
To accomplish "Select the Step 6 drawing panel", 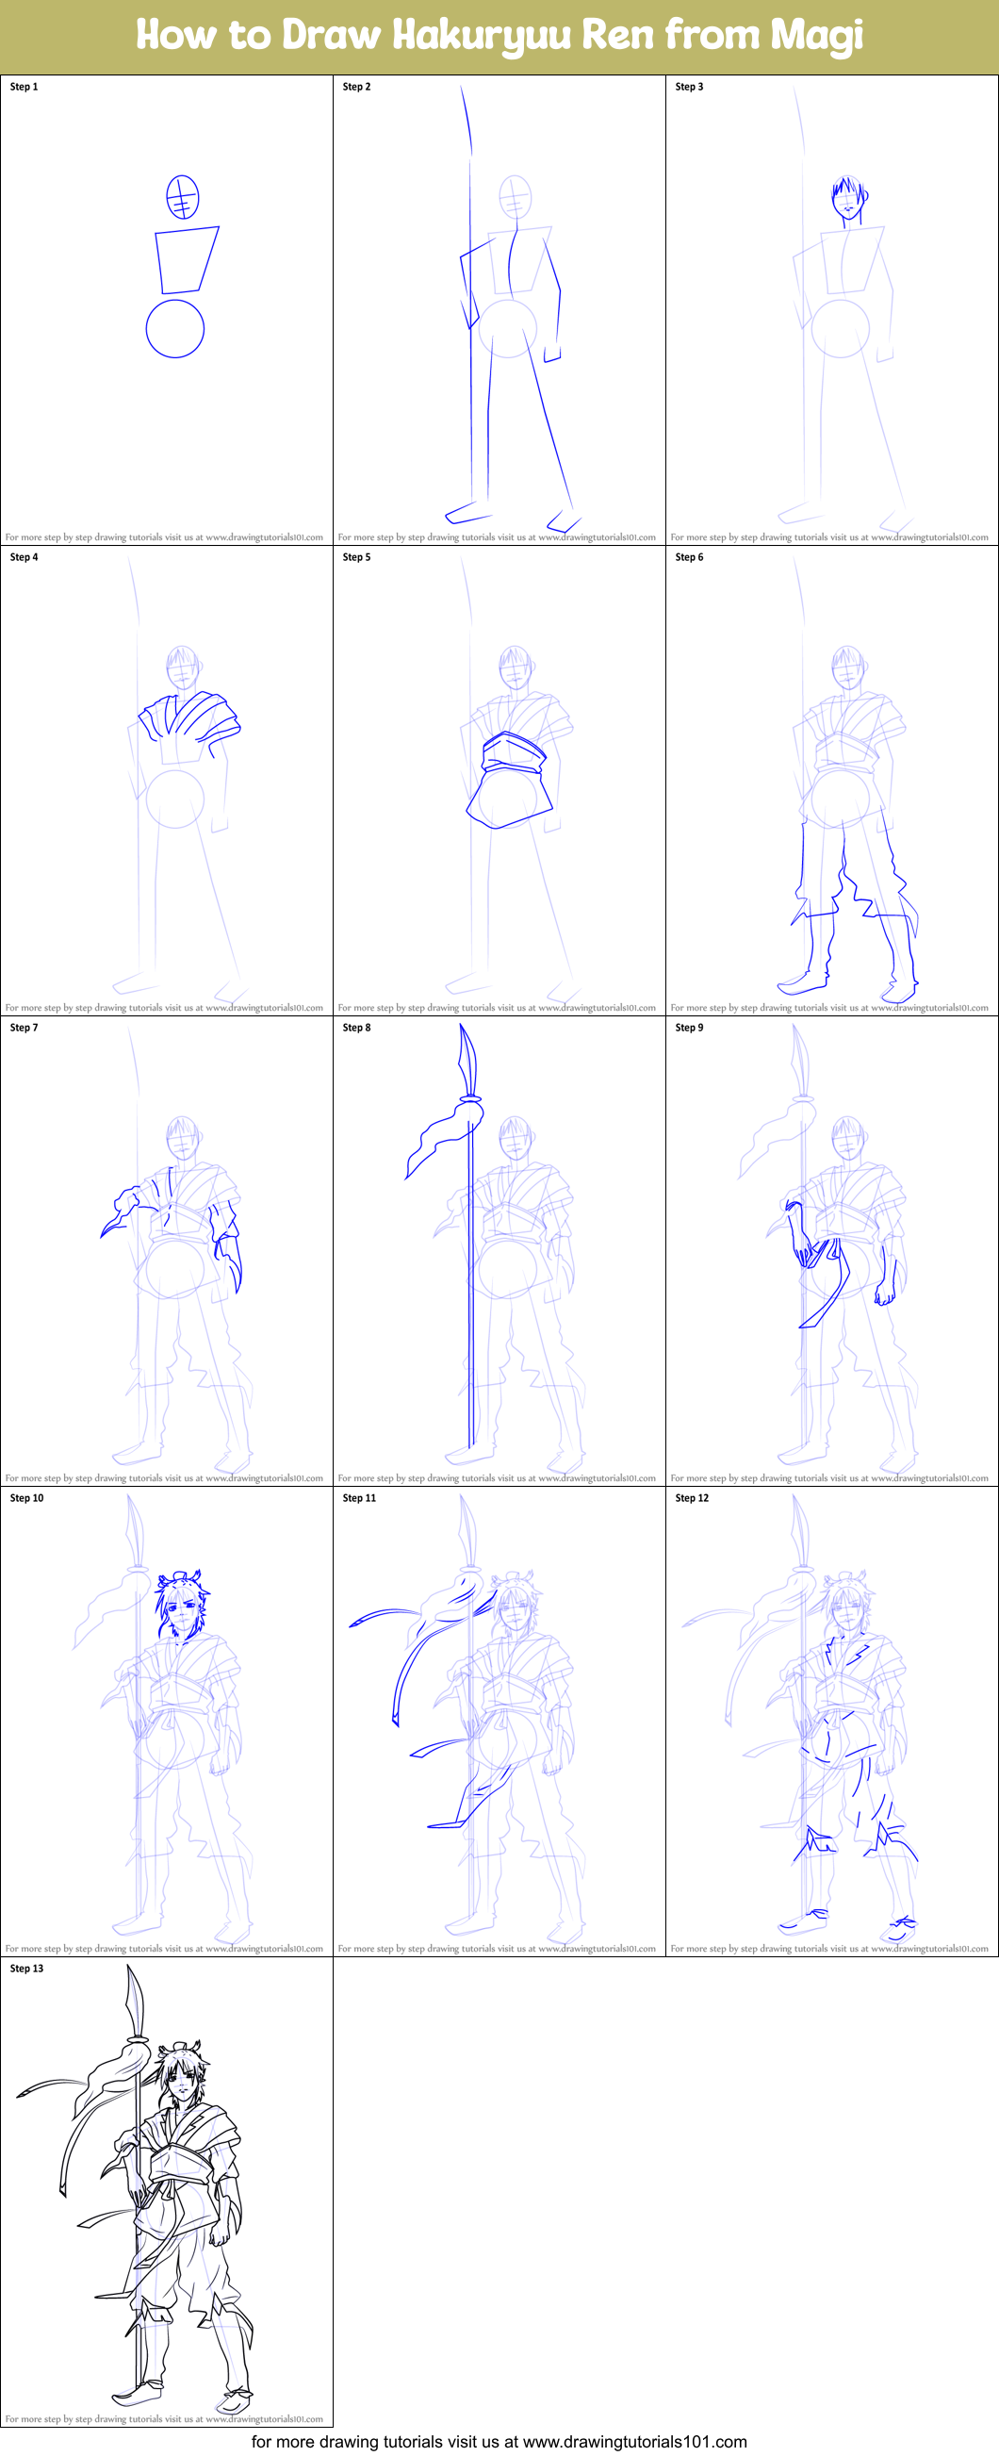I will [x=832, y=781].
